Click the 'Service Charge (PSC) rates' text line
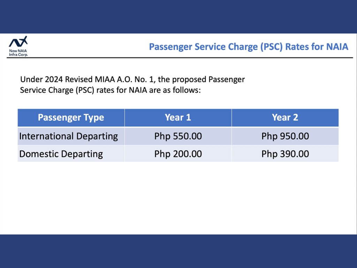Screen dimensions: 357x268 pos(111,90)
